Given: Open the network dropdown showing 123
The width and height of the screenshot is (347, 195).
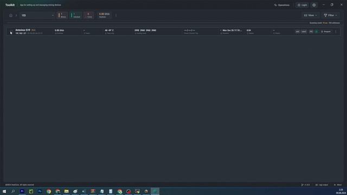Looking at the screenshot, I should (37, 15).
